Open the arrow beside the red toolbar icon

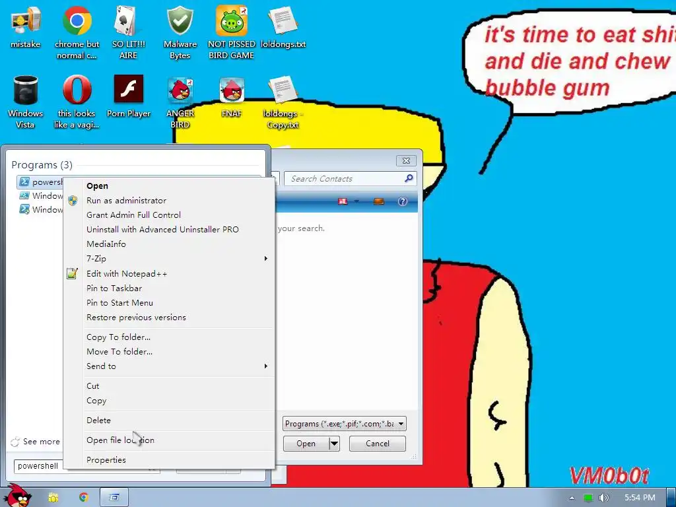coord(356,201)
